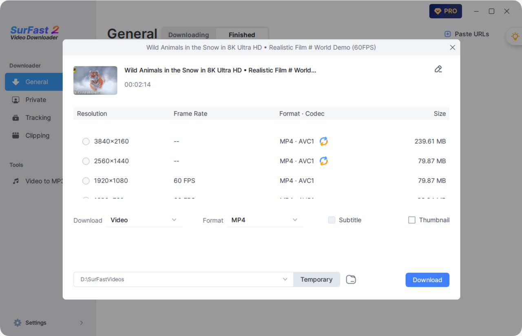Switch to the Finished tab
The image size is (522, 336).
(x=242, y=35)
